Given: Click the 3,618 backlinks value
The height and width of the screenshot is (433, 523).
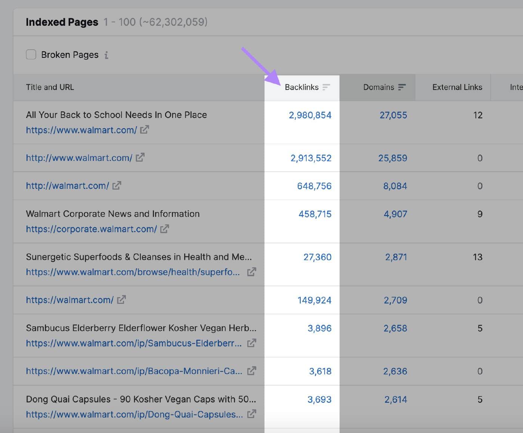Looking at the screenshot, I should (x=321, y=371).
